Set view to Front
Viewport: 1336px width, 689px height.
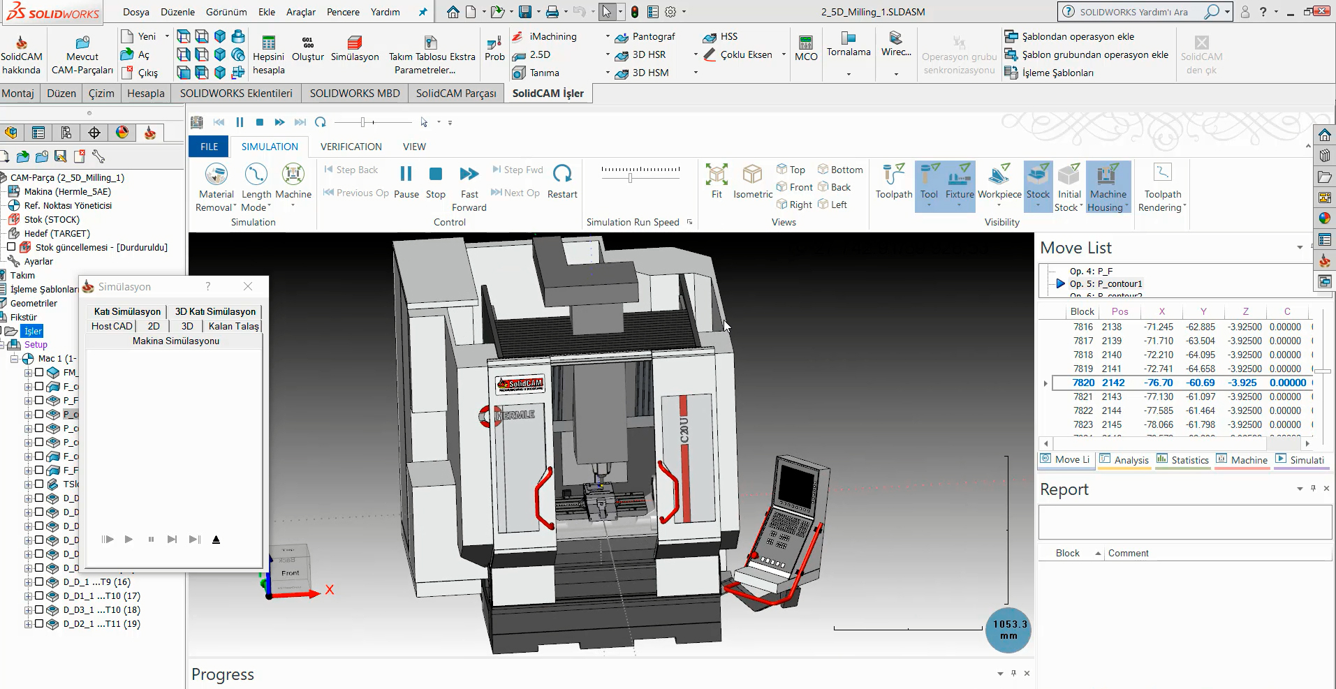pos(794,187)
